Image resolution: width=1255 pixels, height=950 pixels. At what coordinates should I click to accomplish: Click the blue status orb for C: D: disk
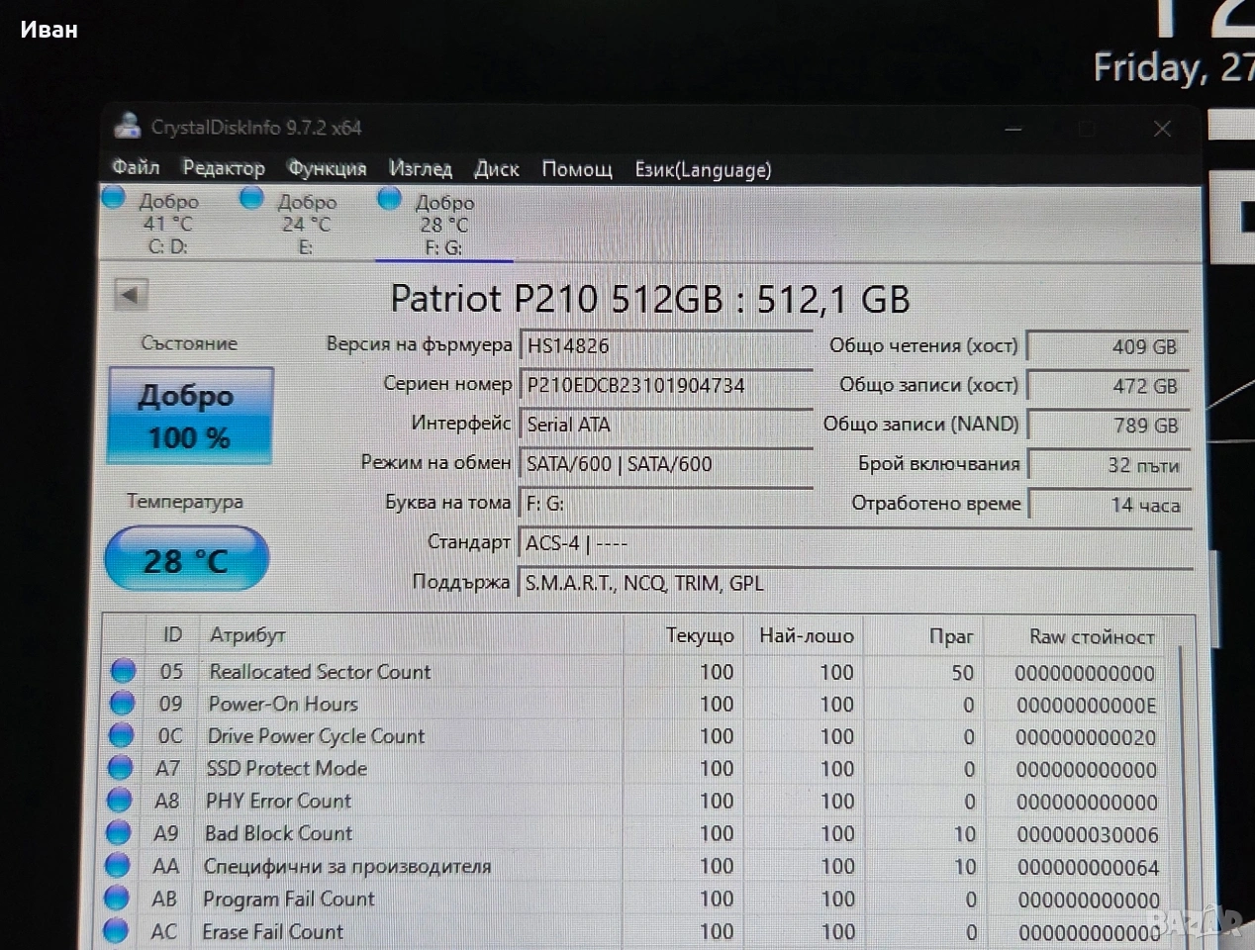coord(114,199)
